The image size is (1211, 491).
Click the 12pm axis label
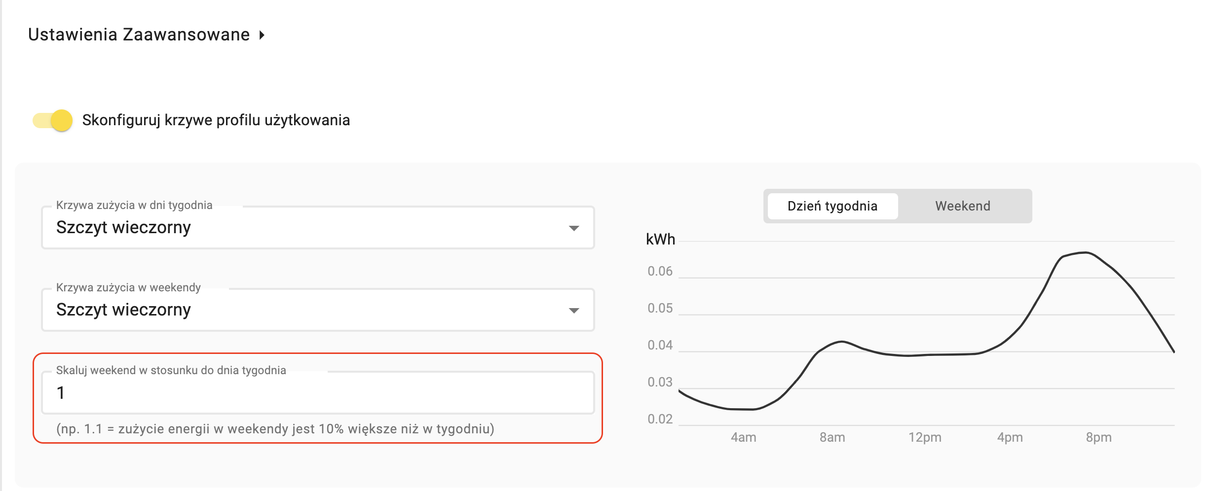pos(925,437)
